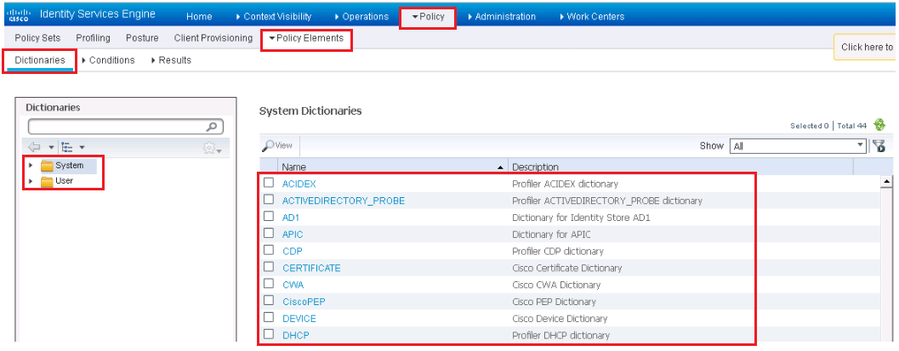Click the View magnifier button
899x351 pixels.
277,146
